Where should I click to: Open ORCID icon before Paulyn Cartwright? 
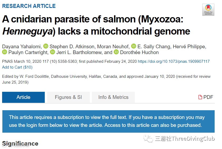[x=4, y=52]
